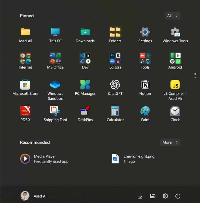Open the Asad Ali folder in Pinned

(x=25, y=35)
